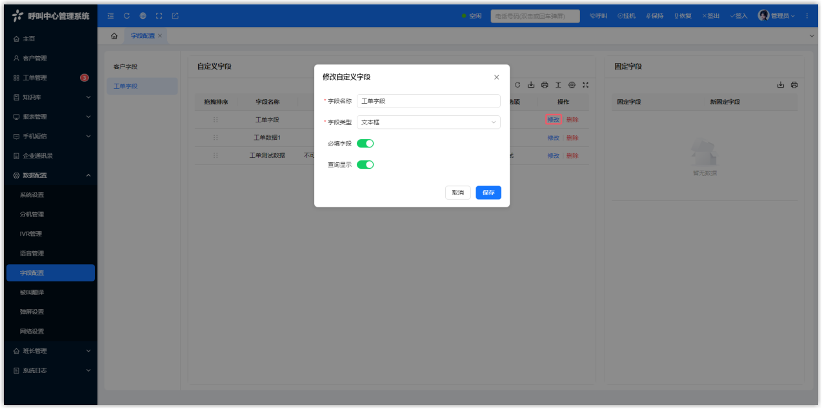Click the print icon in custom fields toolbar
Image resolution: width=822 pixels, height=409 pixels.
click(545, 85)
